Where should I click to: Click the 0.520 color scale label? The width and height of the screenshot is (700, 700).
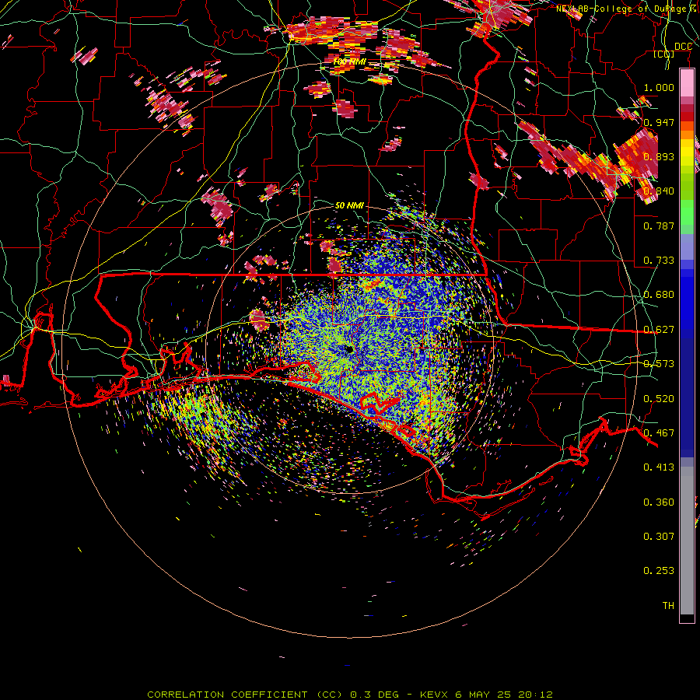click(x=659, y=399)
